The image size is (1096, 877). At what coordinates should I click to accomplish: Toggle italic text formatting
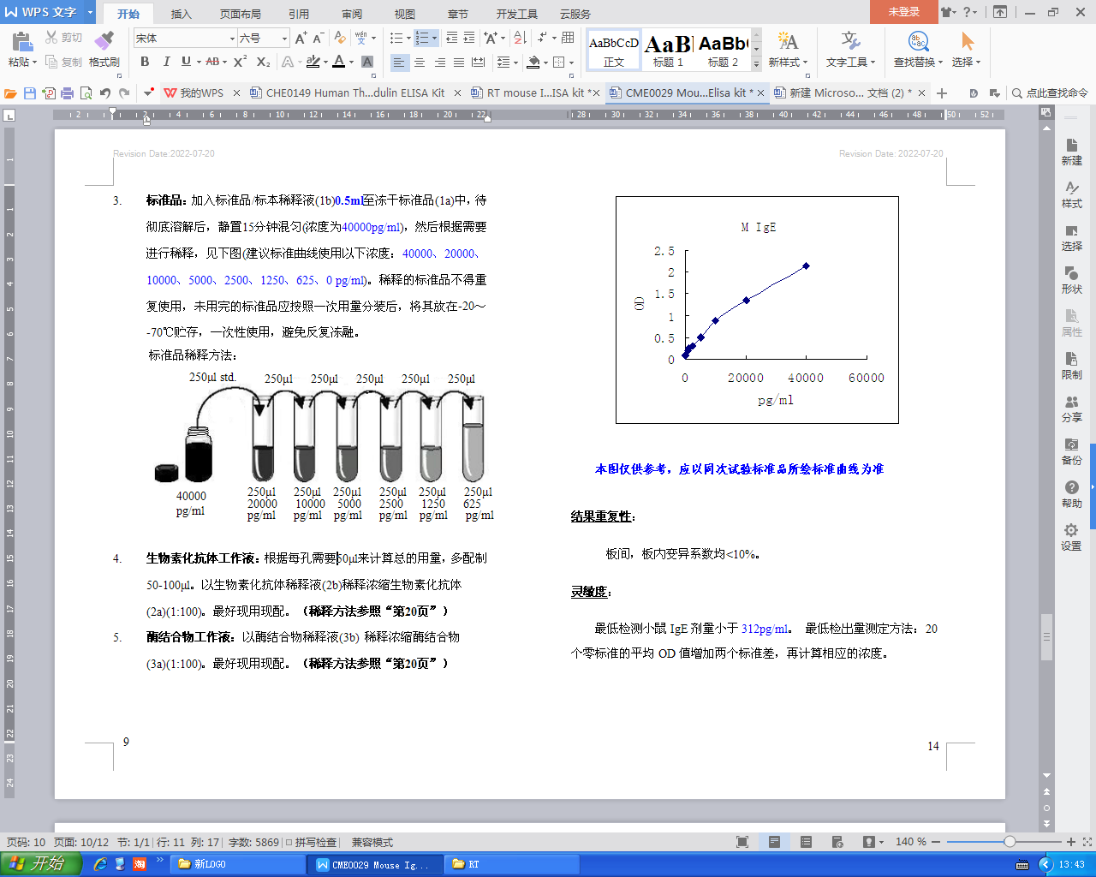pos(166,62)
